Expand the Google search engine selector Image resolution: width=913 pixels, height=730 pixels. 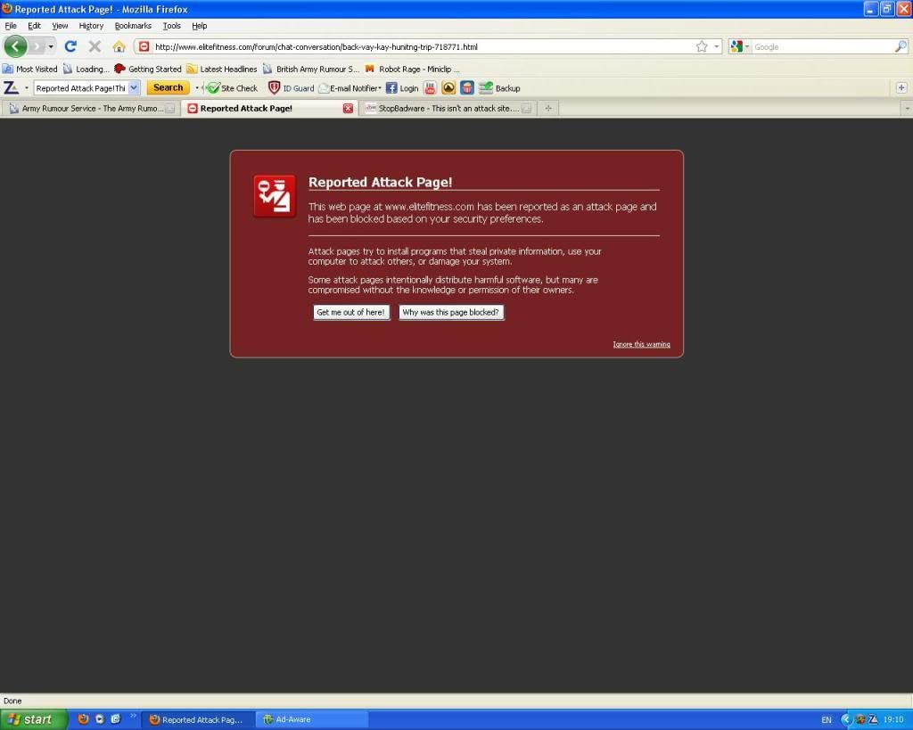741,46
